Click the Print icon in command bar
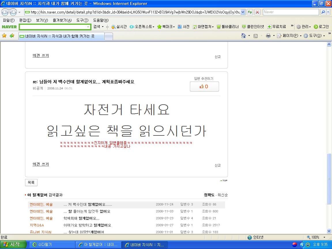Image resolution: width=332 pixels, height=249 pixels. coord(268,35)
